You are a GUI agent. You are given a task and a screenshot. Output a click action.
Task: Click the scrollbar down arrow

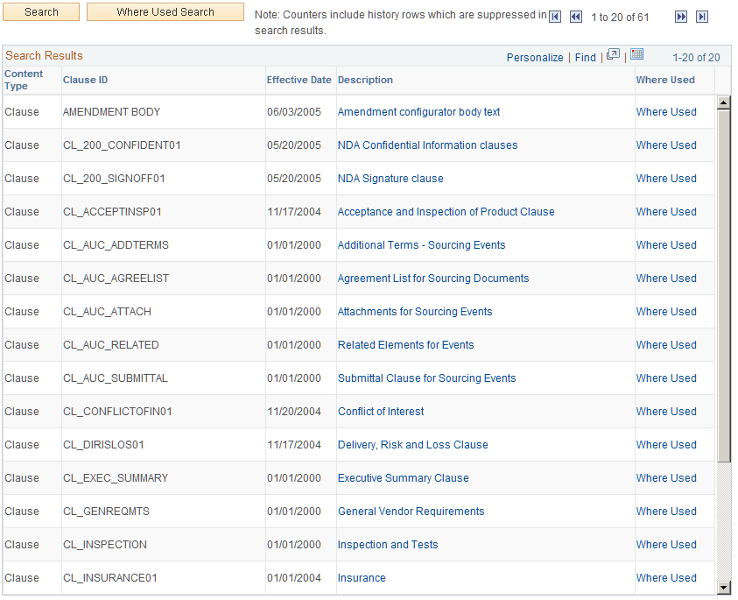tap(725, 585)
